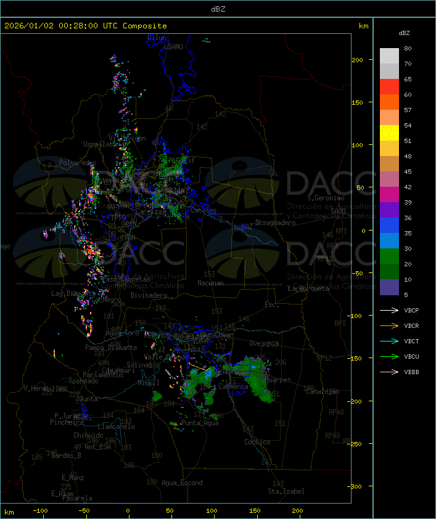This screenshot has width=436, height=519.
Task: Click the dBZ heading above the color scale
Action: tap(404, 33)
